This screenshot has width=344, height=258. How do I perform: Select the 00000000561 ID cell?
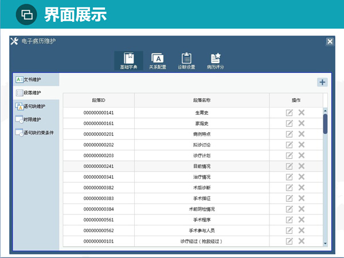99,220
